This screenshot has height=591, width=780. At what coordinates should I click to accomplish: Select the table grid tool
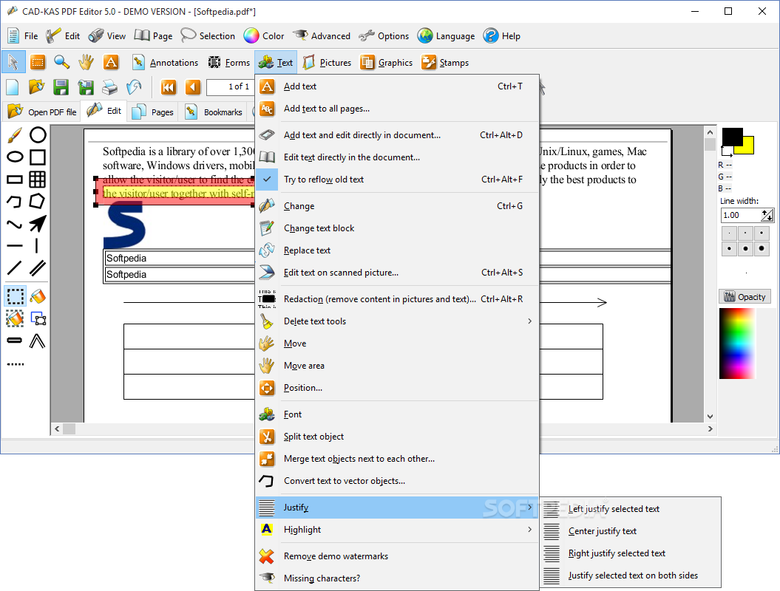[38, 179]
